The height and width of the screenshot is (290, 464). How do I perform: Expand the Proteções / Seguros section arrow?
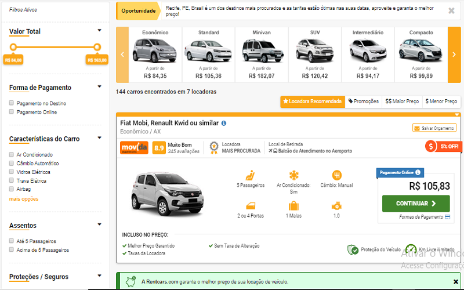coord(99,275)
